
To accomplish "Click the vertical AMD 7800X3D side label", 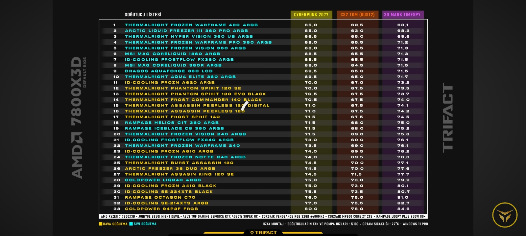I will pyautogui.click(x=79, y=118).
